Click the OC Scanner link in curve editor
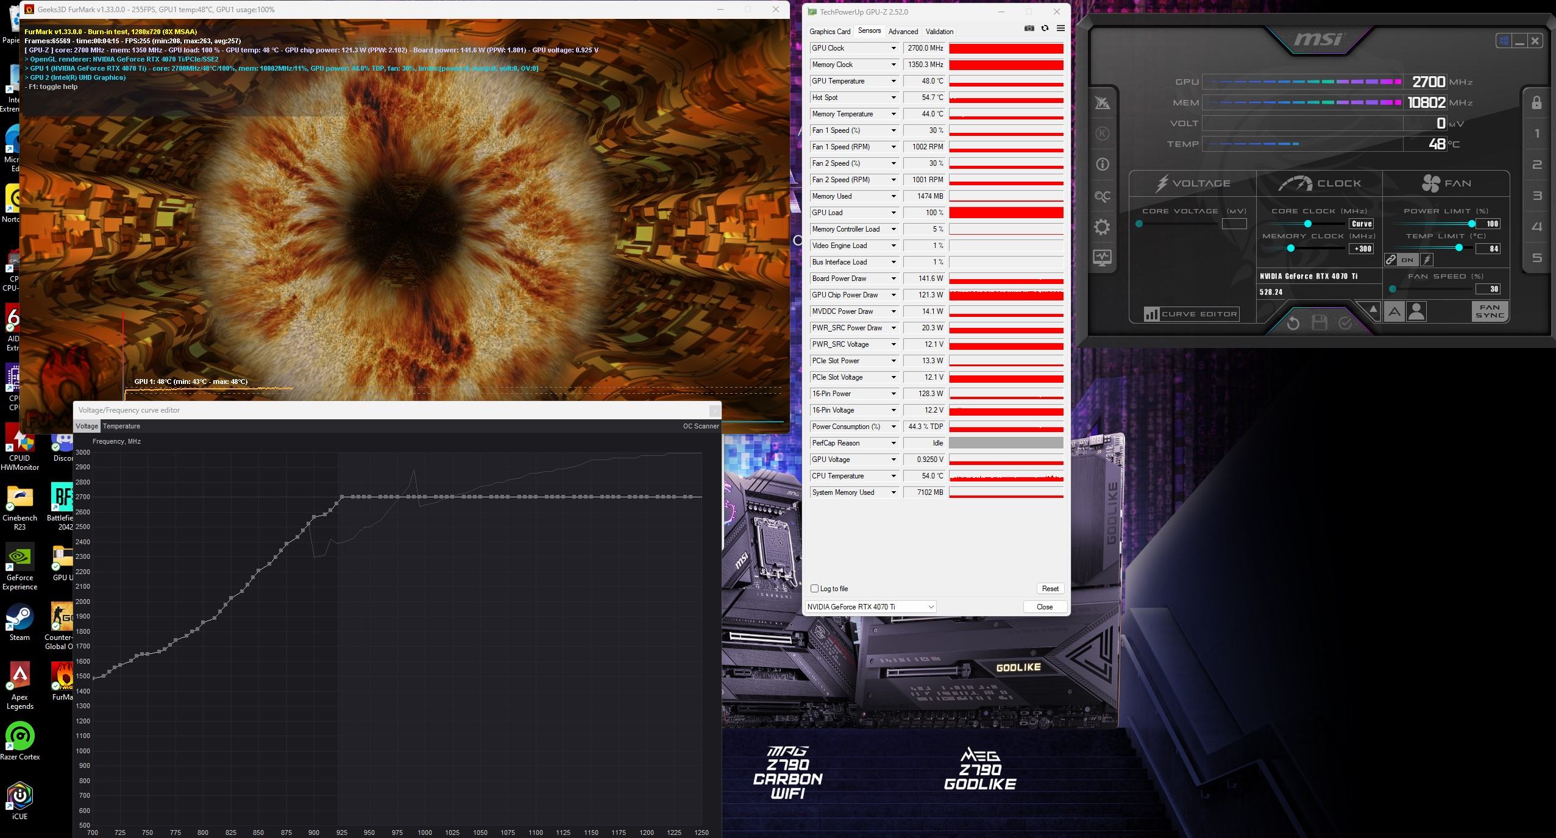1556x838 pixels. click(701, 426)
